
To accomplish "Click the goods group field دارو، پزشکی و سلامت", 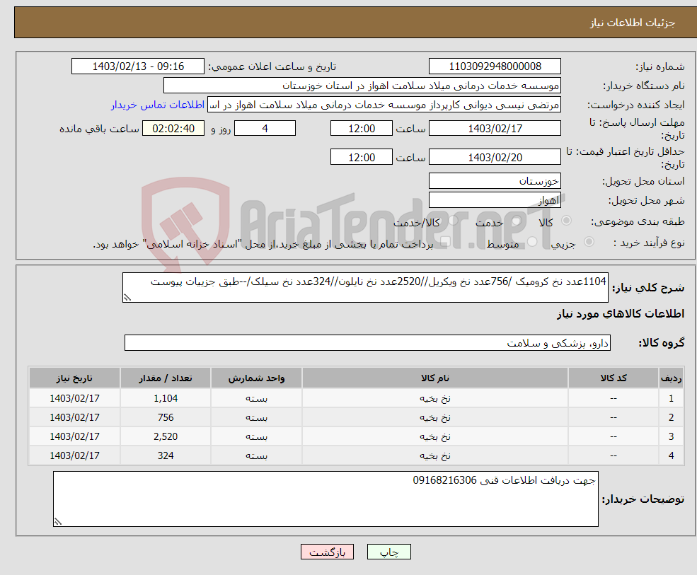I will point(368,342).
